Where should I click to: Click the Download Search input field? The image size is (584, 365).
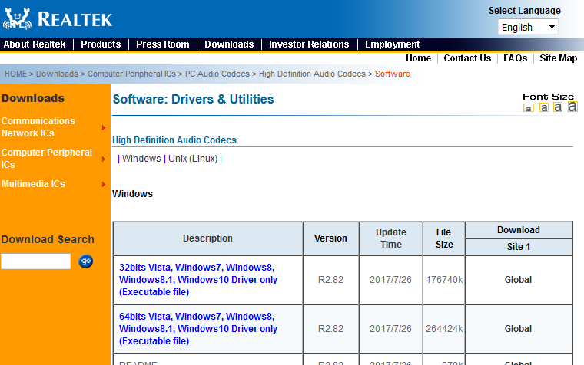(x=36, y=261)
